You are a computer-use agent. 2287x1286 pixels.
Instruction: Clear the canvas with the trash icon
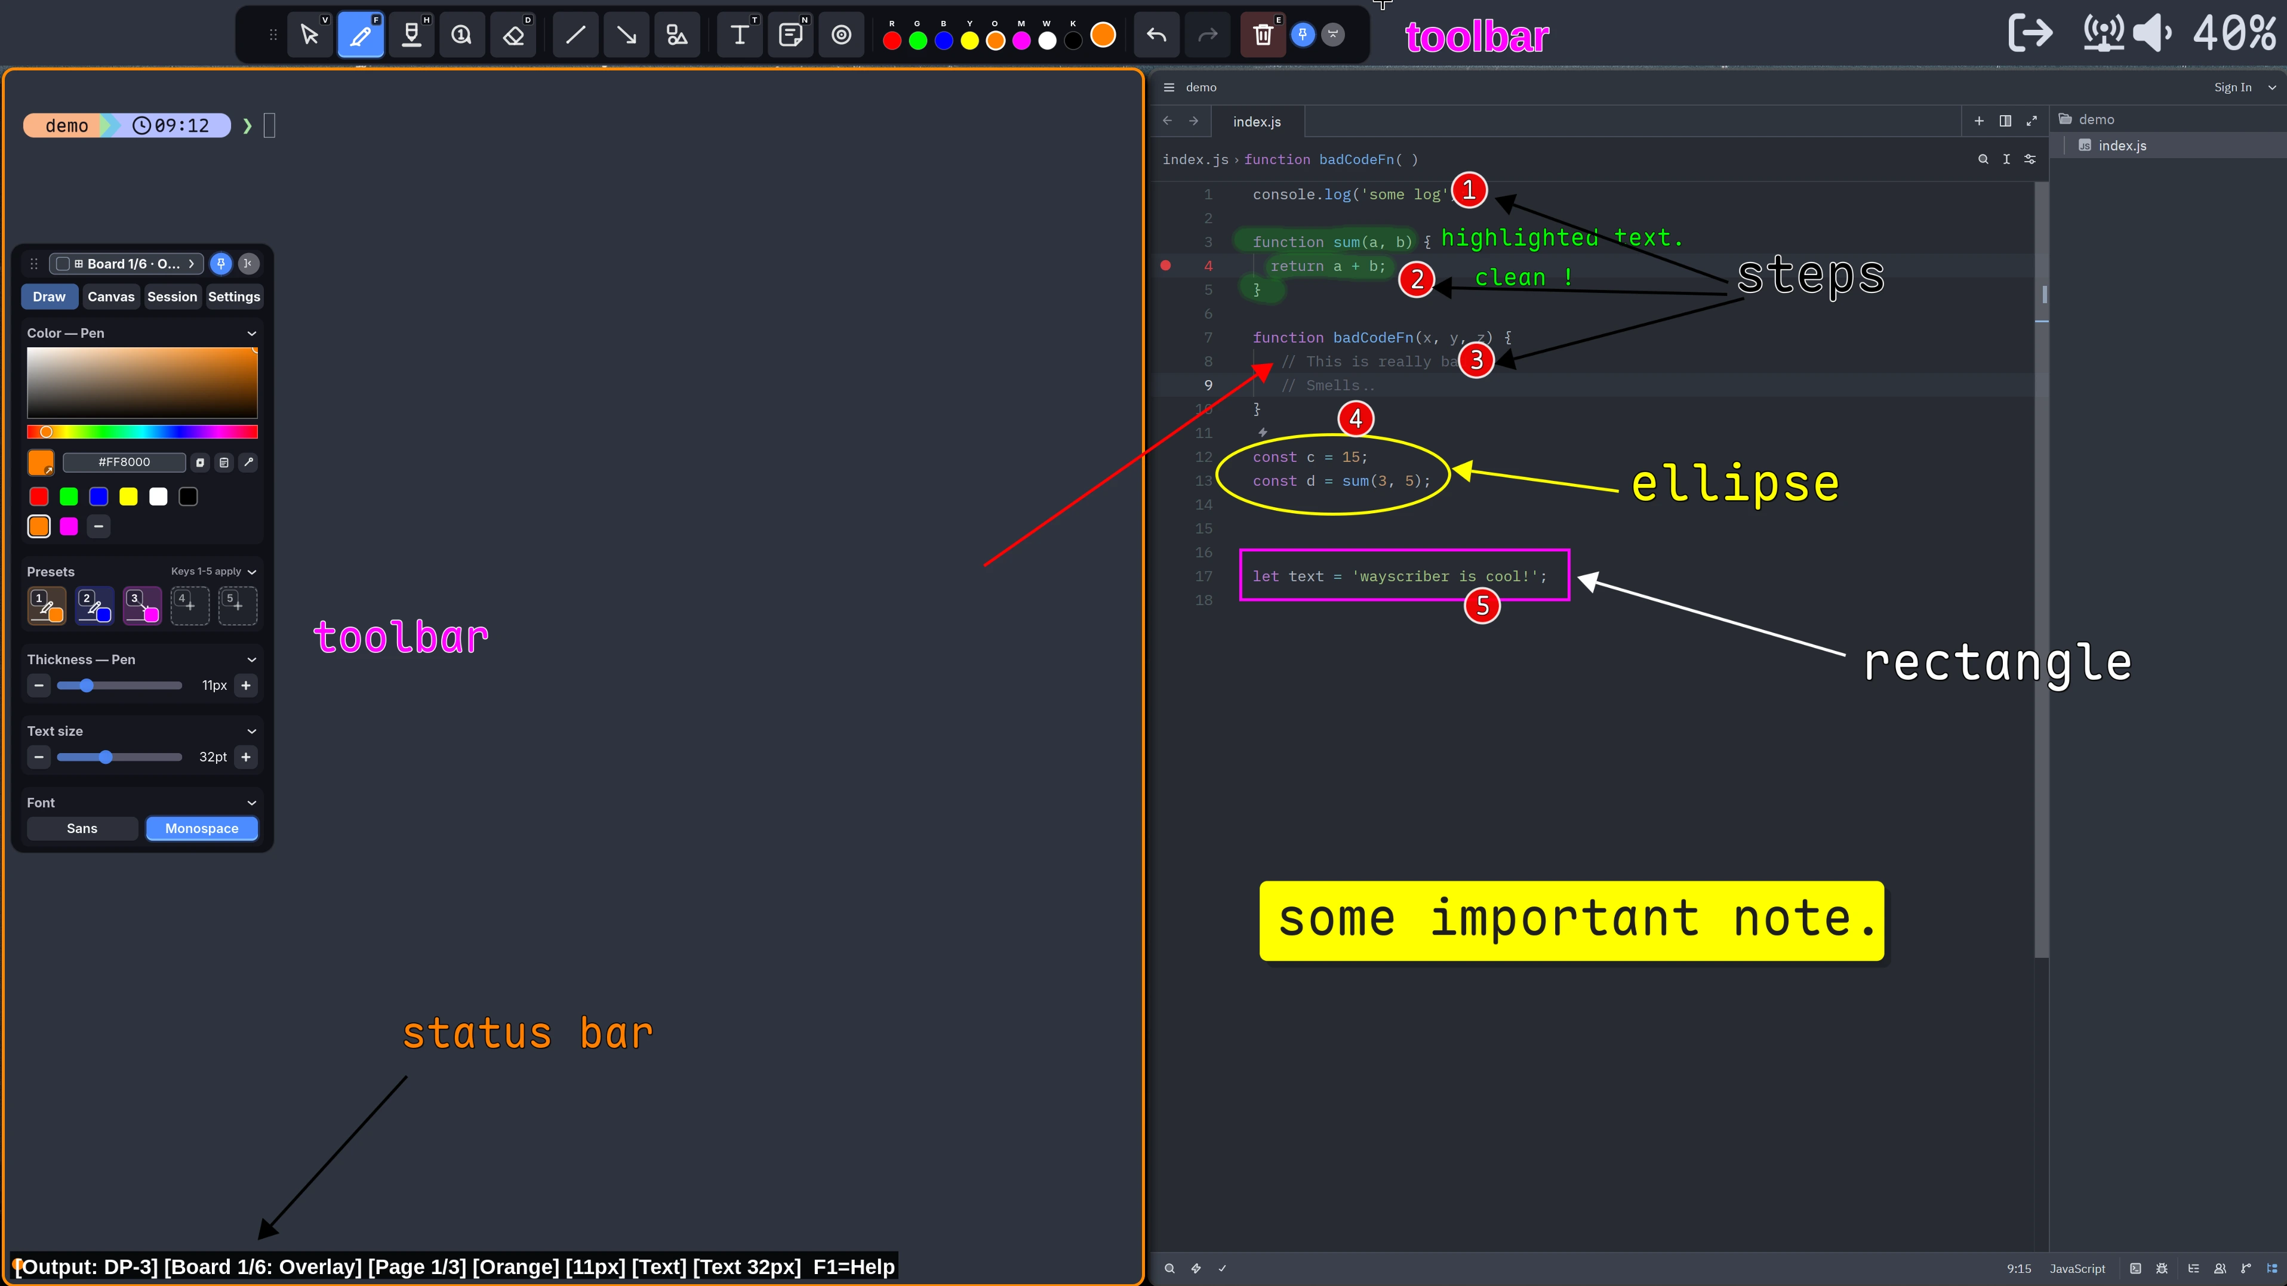pos(1263,35)
